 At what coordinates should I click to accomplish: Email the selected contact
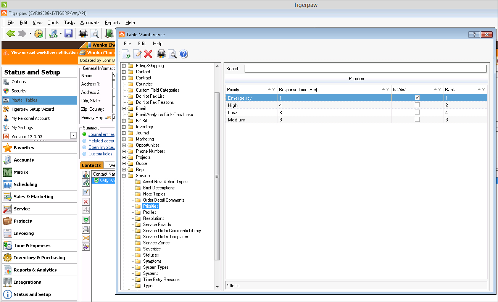coord(85,237)
